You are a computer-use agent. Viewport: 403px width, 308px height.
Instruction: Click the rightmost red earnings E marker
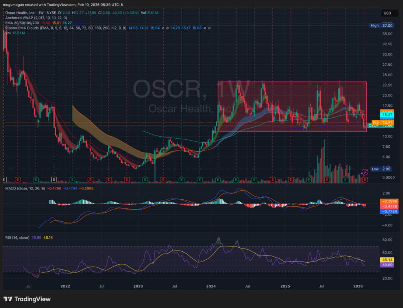pyautogui.click(x=365, y=179)
